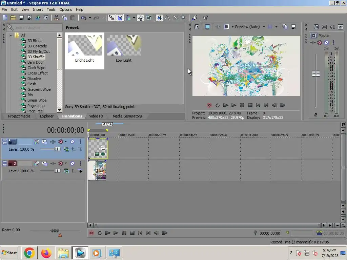The height and width of the screenshot is (260, 347).
Task: Choose the Low Light preset thumbnail
Action: (124, 46)
